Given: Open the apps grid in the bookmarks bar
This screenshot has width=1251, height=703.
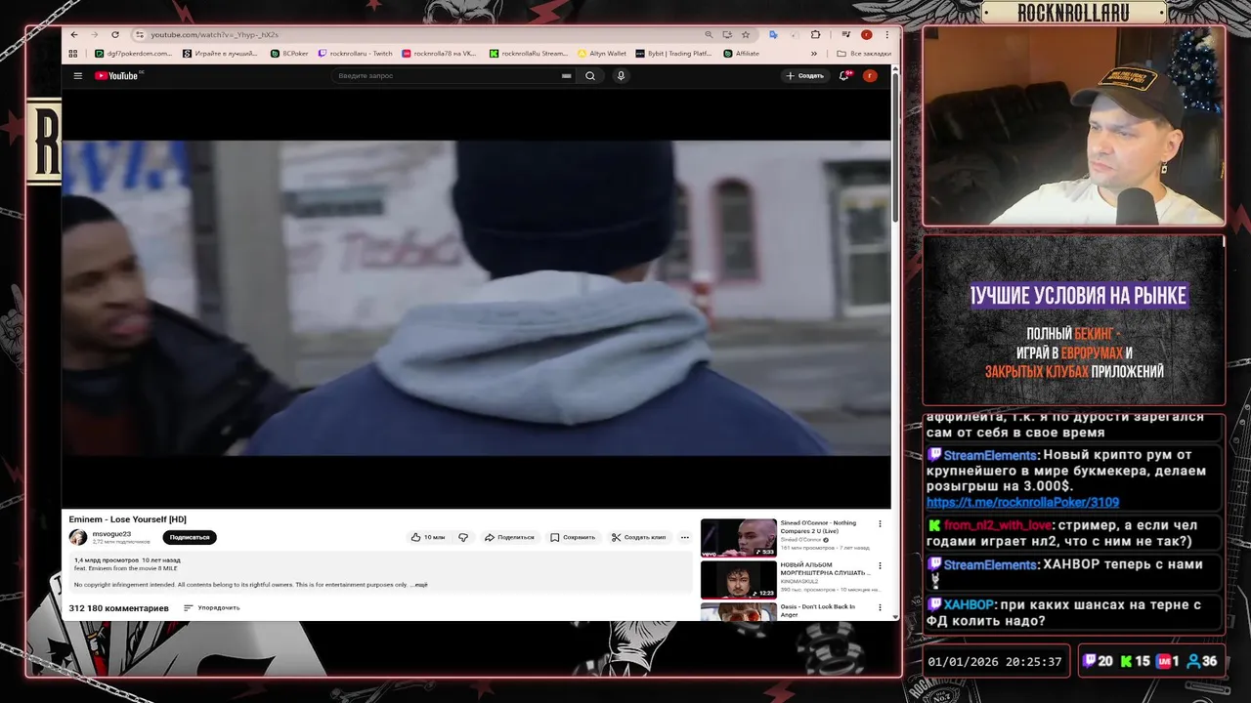Looking at the screenshot, I should pyautogui.click(x=73, y=54).
